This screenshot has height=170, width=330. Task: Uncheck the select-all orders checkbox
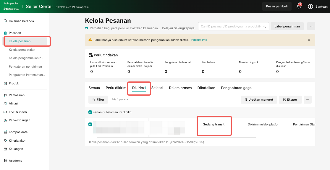point(90,112)
